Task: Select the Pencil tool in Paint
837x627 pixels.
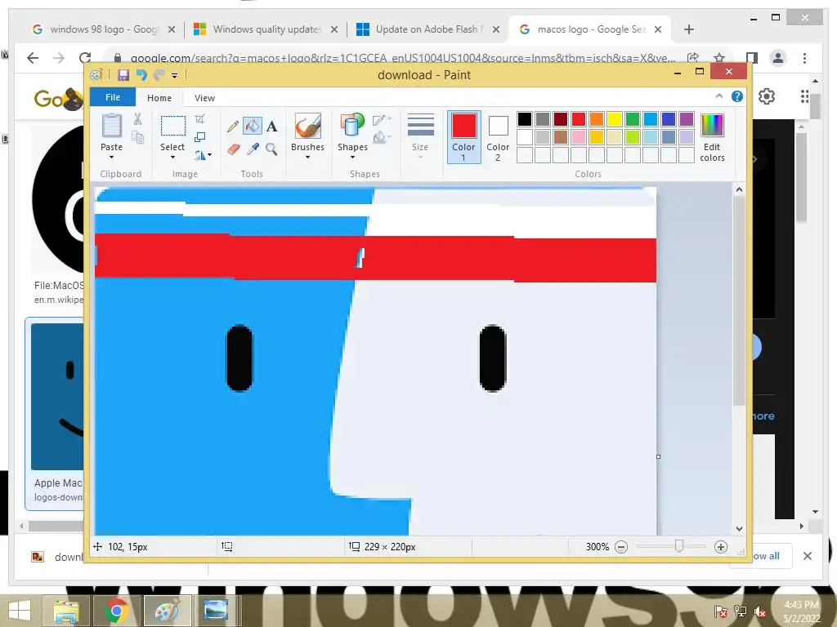Action: (x=233, y=127)
